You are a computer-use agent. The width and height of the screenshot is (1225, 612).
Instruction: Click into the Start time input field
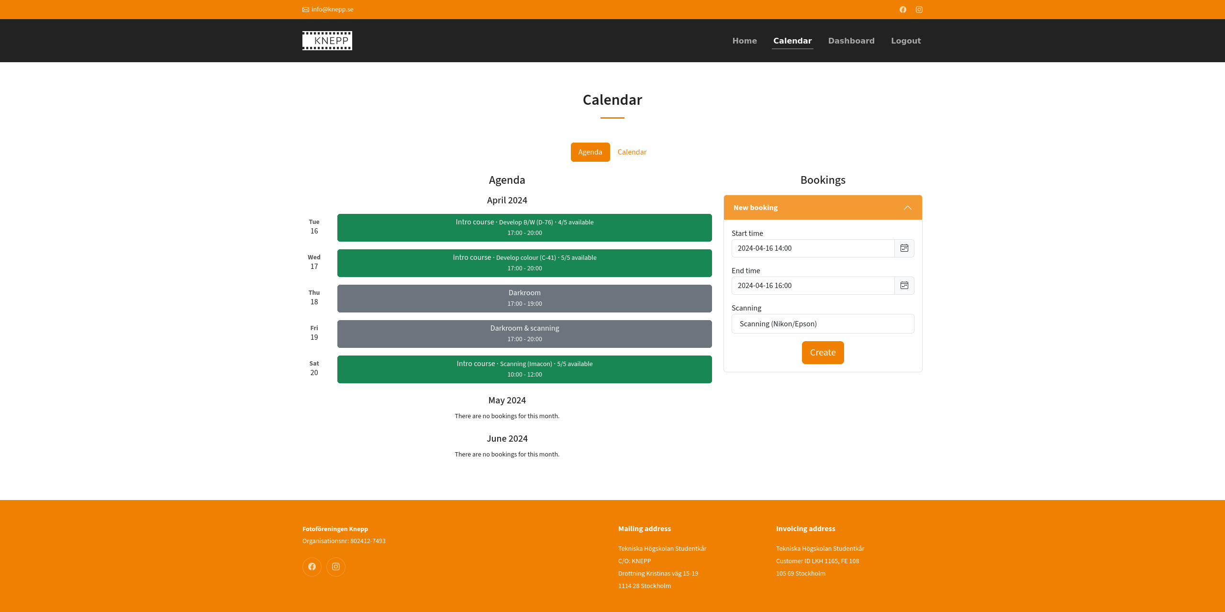click(x=813, y=248)
